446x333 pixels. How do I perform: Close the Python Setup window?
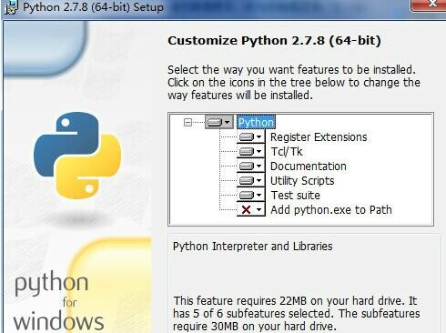(430, 5)
